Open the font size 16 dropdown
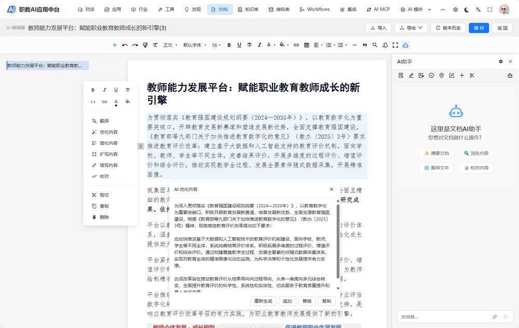Viewport: 519px width, 328px height. 216,45
